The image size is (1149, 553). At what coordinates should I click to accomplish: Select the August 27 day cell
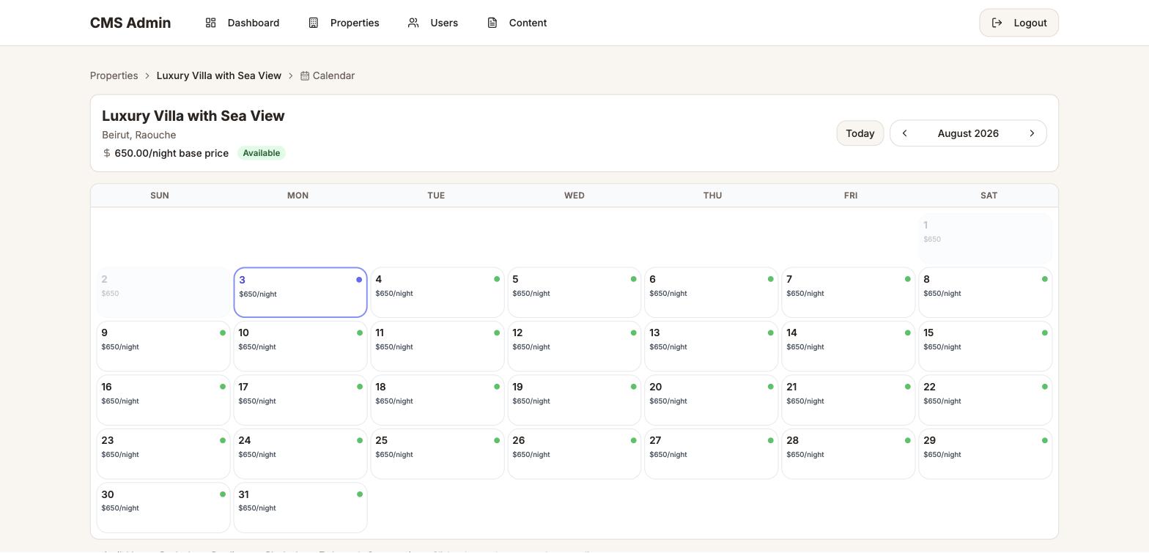[x=712, y=454]
